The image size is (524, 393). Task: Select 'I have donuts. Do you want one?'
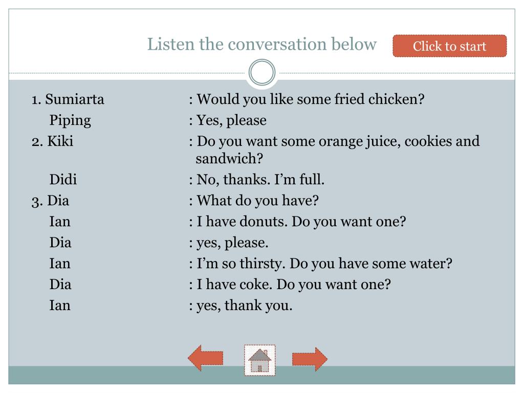[301, 222]
